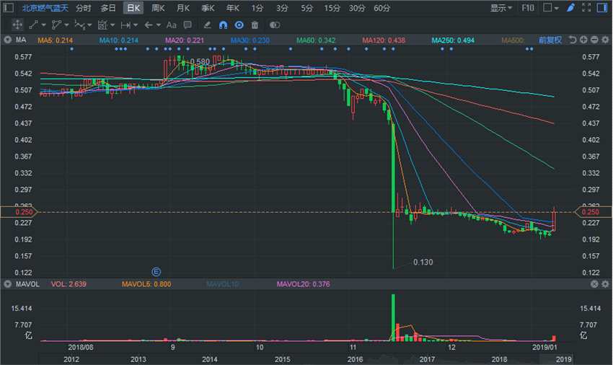
Task: Click the F10 company info button
Action: [x=528, y=8]
